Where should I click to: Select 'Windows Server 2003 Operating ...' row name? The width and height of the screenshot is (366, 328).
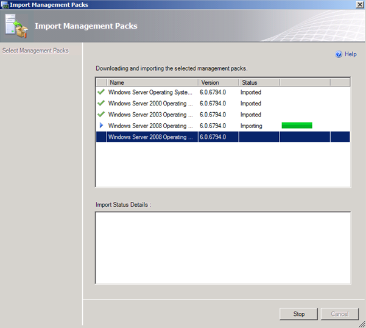tap(150, 115)
